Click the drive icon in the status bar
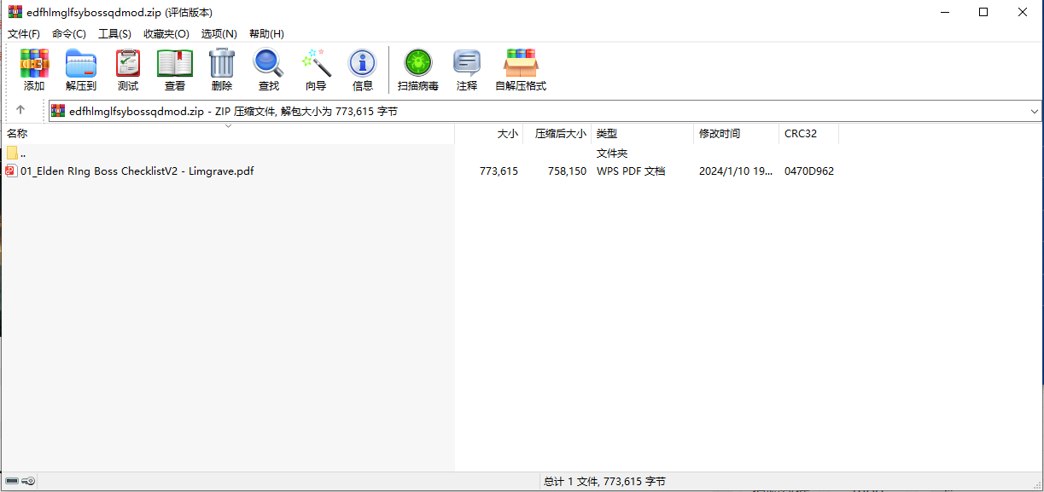 pos(12,482)
